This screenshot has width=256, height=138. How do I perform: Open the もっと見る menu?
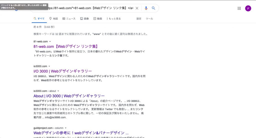point(114,18)
